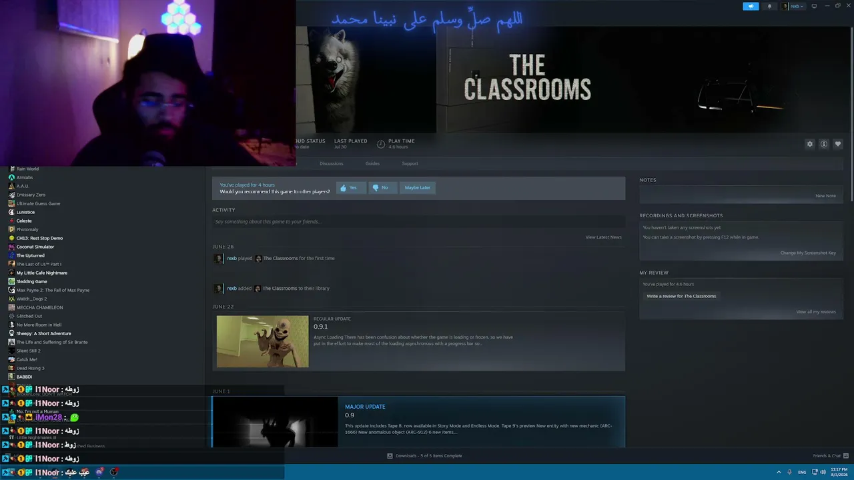This screenshot has height=480, width=854.
Task: Add The Classrooms to favorites heart
Action: click(838, 144)
